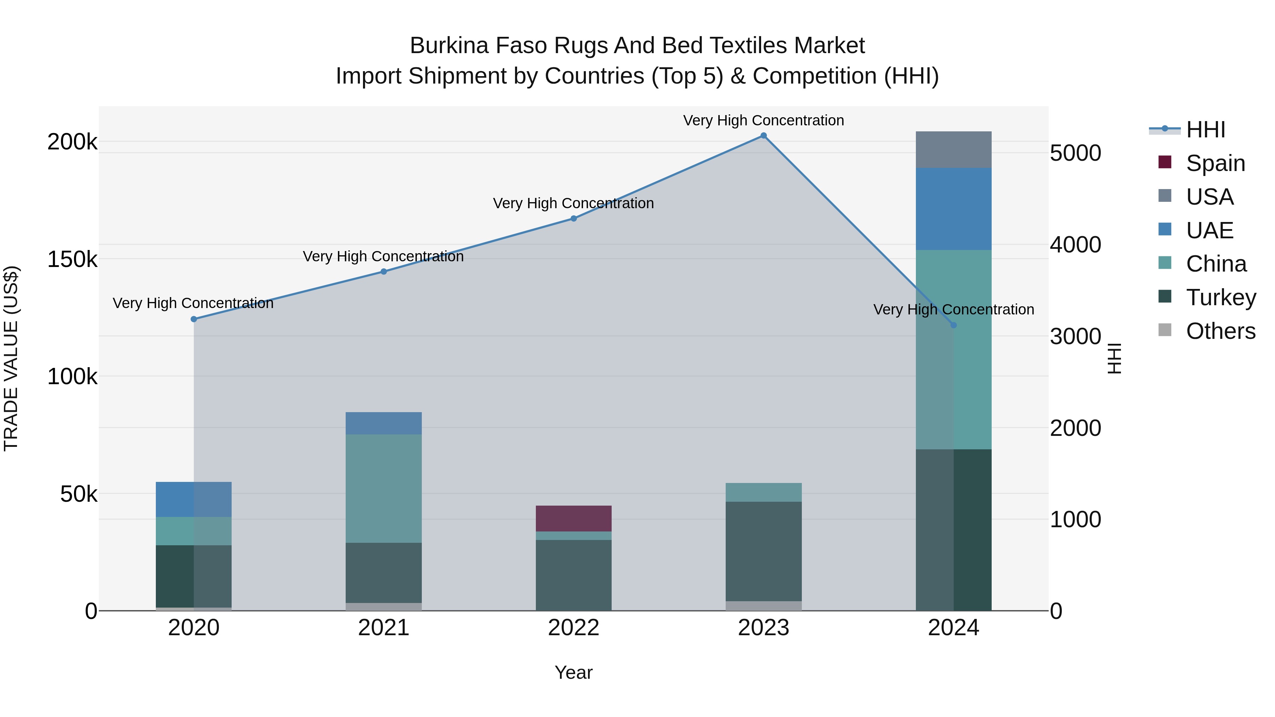Toggle the Others legend entry
This screenshot has width=1275, height=717.
(1207, 331)
